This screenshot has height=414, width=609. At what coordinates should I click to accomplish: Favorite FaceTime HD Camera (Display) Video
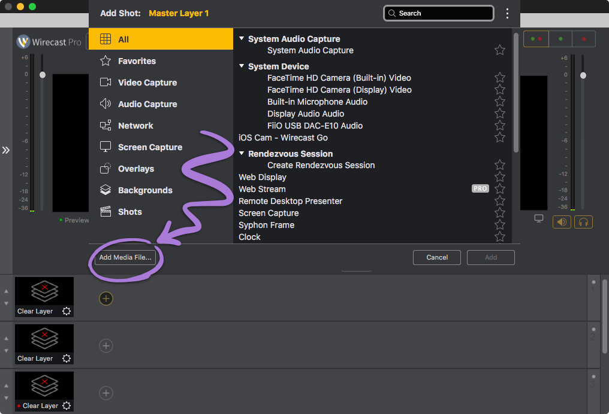[x=500, y=90]
